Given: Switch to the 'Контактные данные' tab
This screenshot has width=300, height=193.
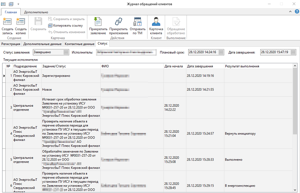Looking at the screenshot, I should (x=79, y=44).
